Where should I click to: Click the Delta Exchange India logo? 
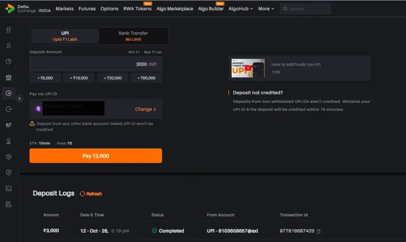(28, 9)
